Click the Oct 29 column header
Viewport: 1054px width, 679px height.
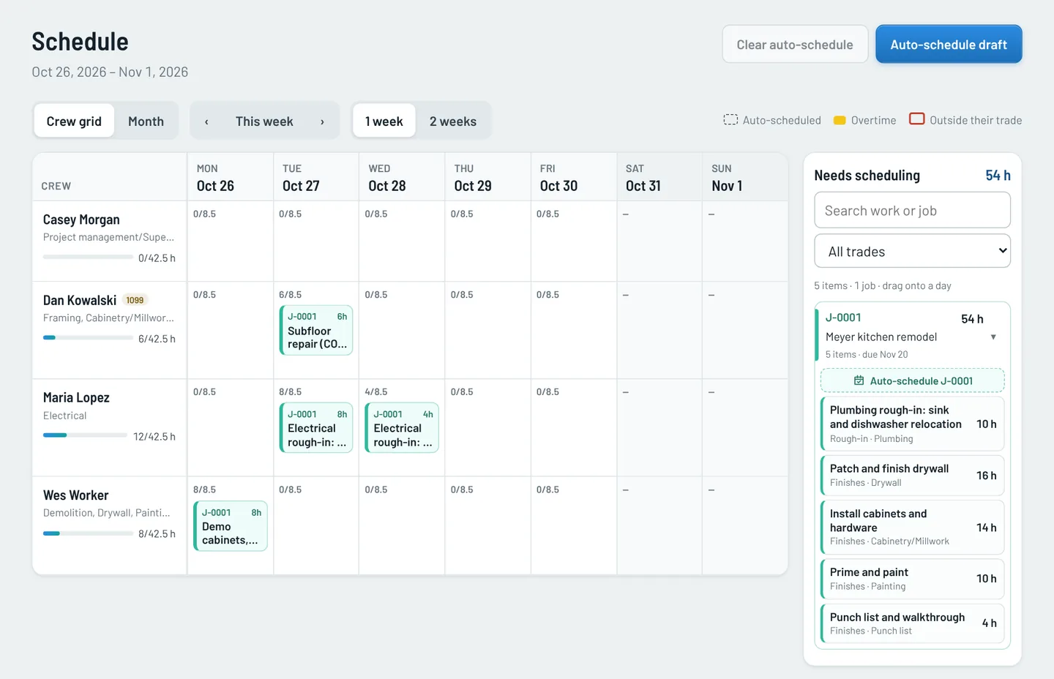487,177
